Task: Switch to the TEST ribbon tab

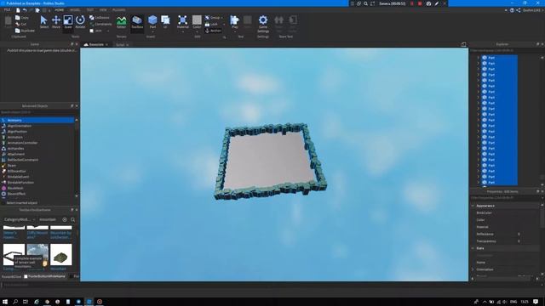Action: pos(89,10)
